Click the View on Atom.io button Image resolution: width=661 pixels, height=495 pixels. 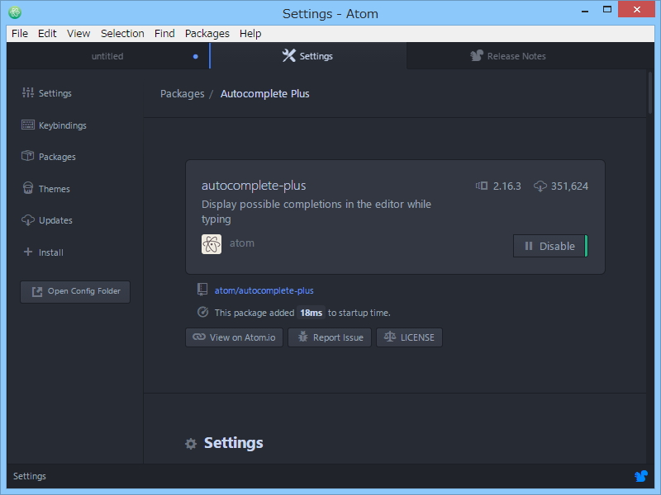[x=235, y=337]
